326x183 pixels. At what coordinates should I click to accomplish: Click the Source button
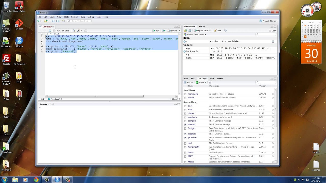click(x=172, y=30)
